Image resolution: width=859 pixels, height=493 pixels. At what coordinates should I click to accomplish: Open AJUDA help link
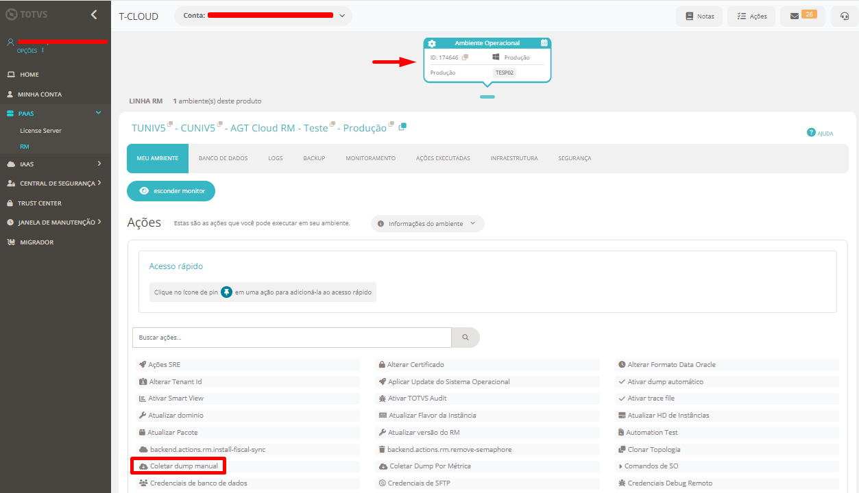820,133
